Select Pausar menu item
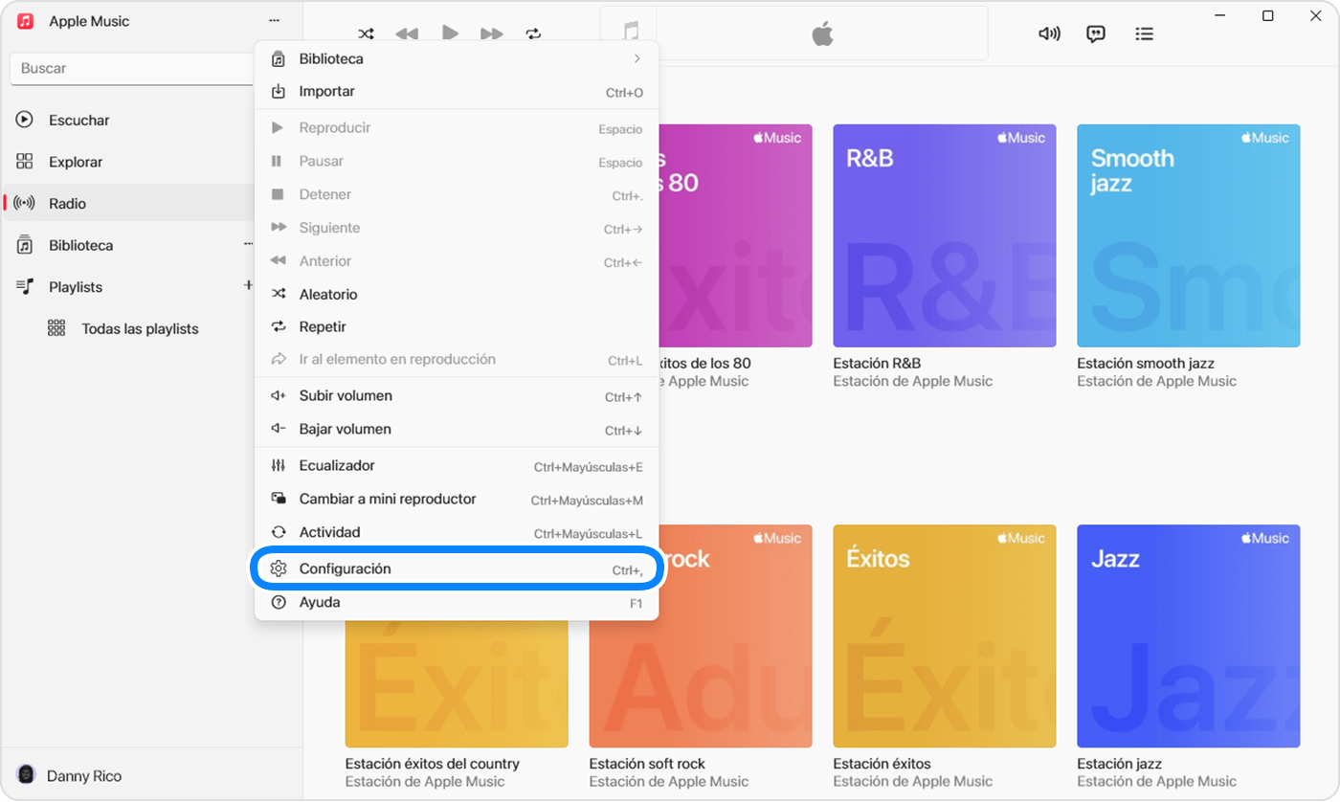The width and height of the screenshot is (1340, 802). [457, 162]
